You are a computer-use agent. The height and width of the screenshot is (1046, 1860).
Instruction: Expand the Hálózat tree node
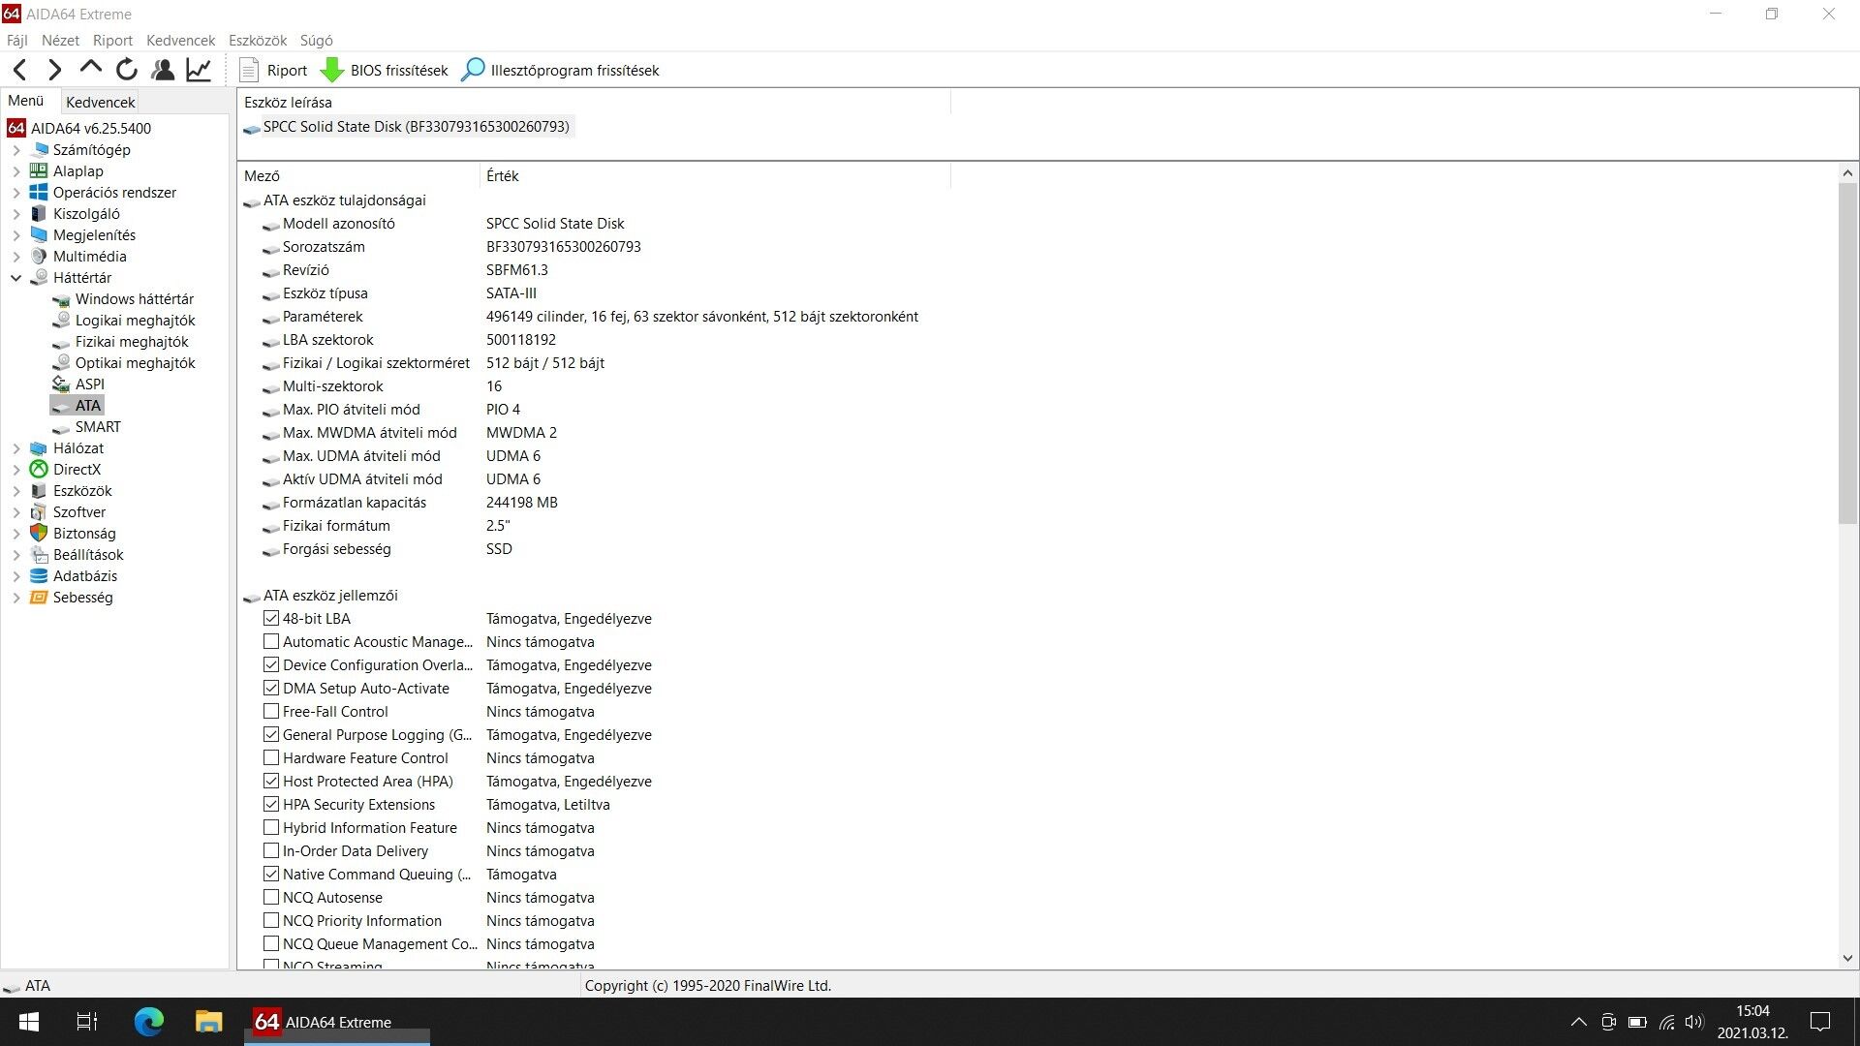(x=16, y=448)
